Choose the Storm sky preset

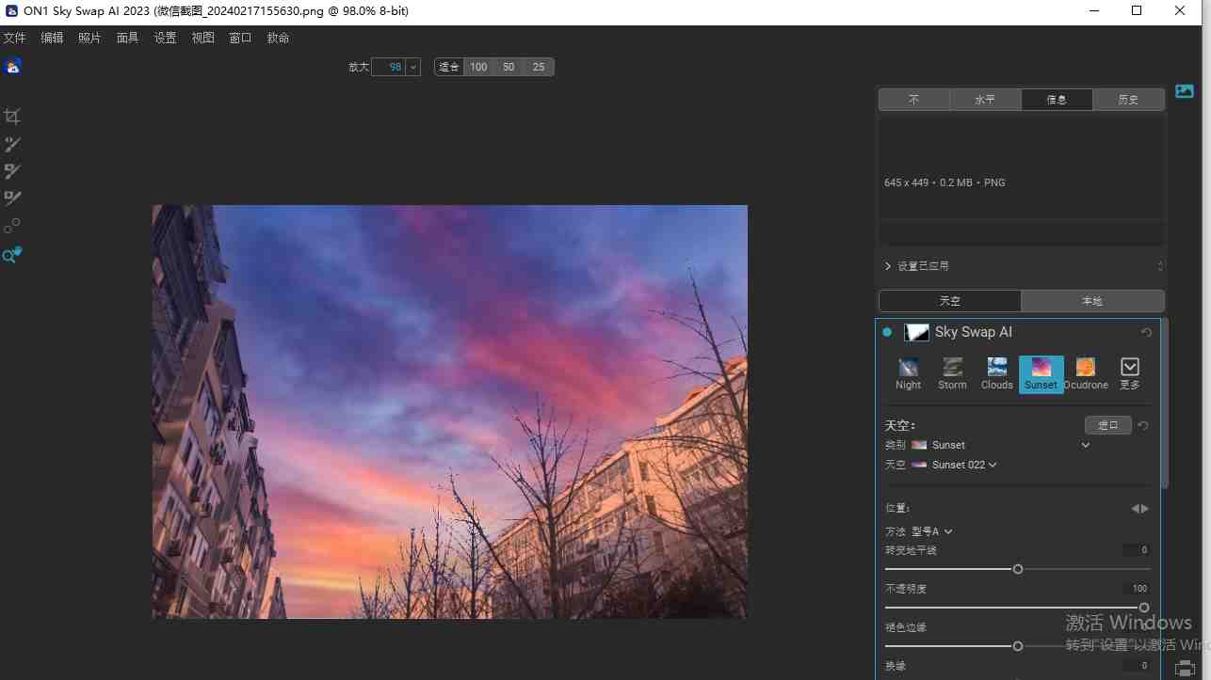[x=952, y=373]
